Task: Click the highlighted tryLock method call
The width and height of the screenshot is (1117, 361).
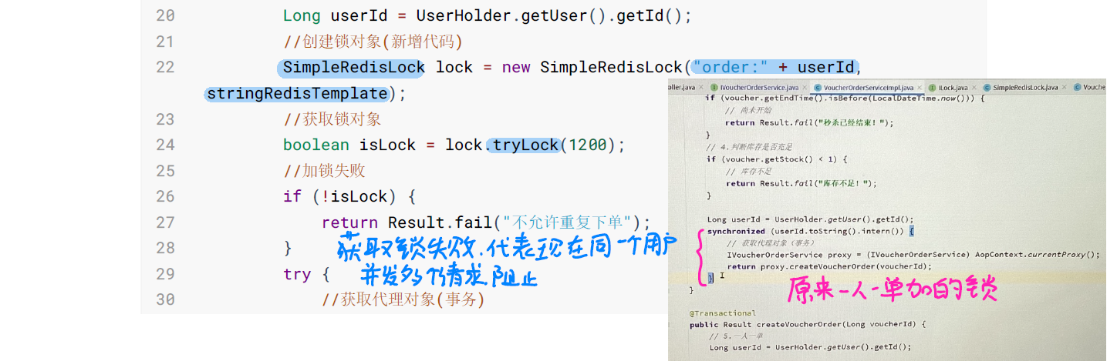Action: coord(525,145)
